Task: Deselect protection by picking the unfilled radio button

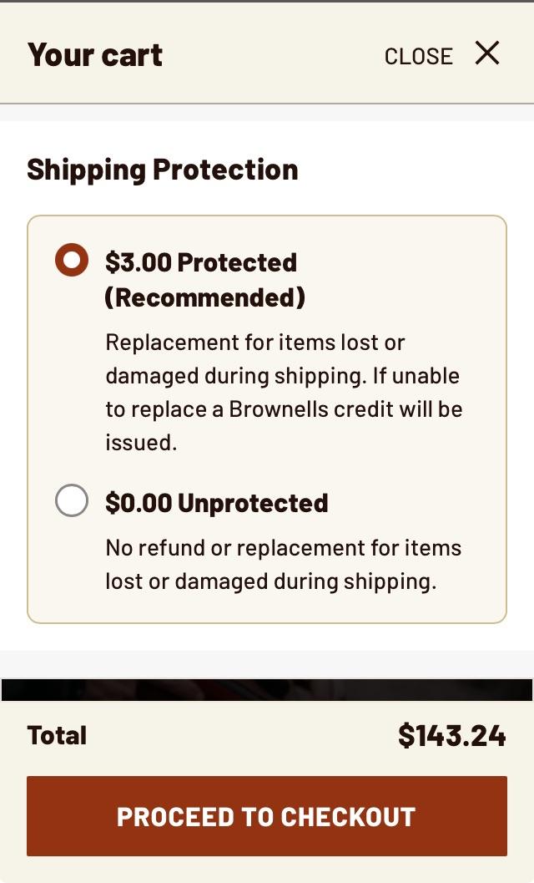Action: coord(72,500)
